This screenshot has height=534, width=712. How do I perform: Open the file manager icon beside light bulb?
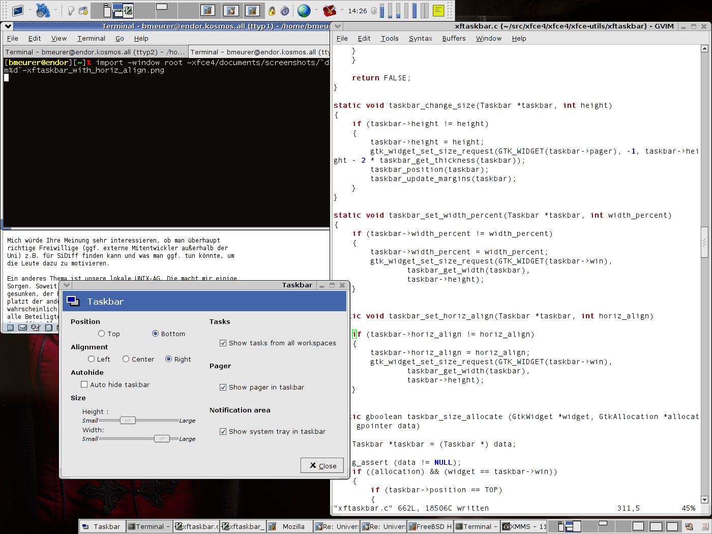[x=83, y=10]
